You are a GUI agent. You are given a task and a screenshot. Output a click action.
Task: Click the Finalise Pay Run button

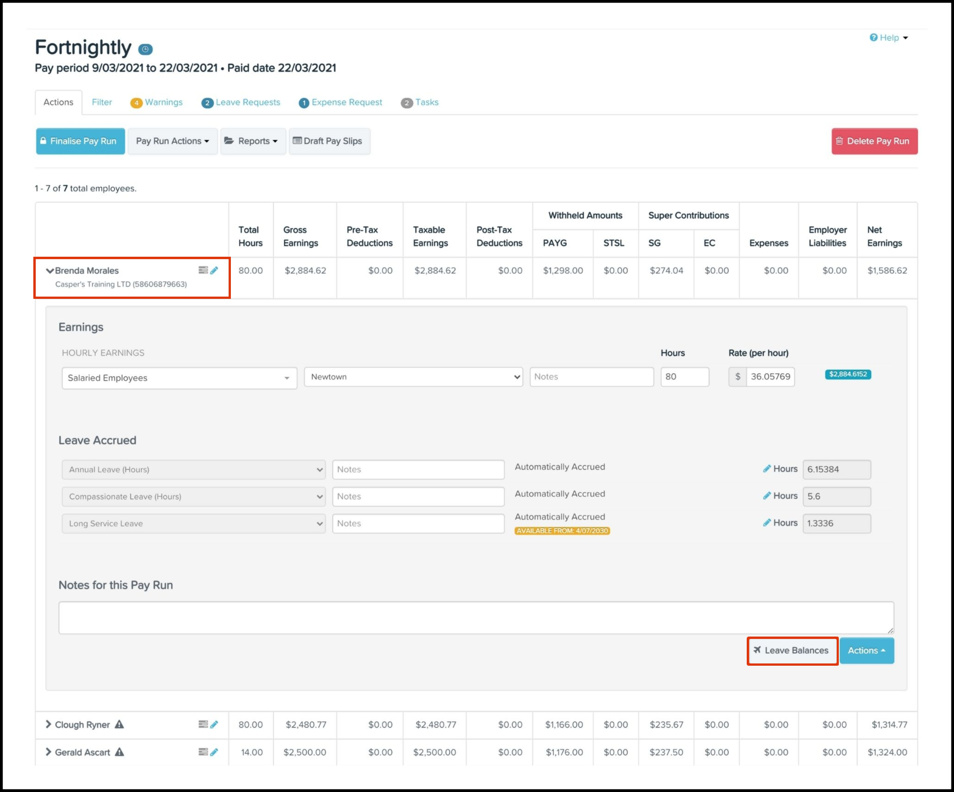click(80, 141)
